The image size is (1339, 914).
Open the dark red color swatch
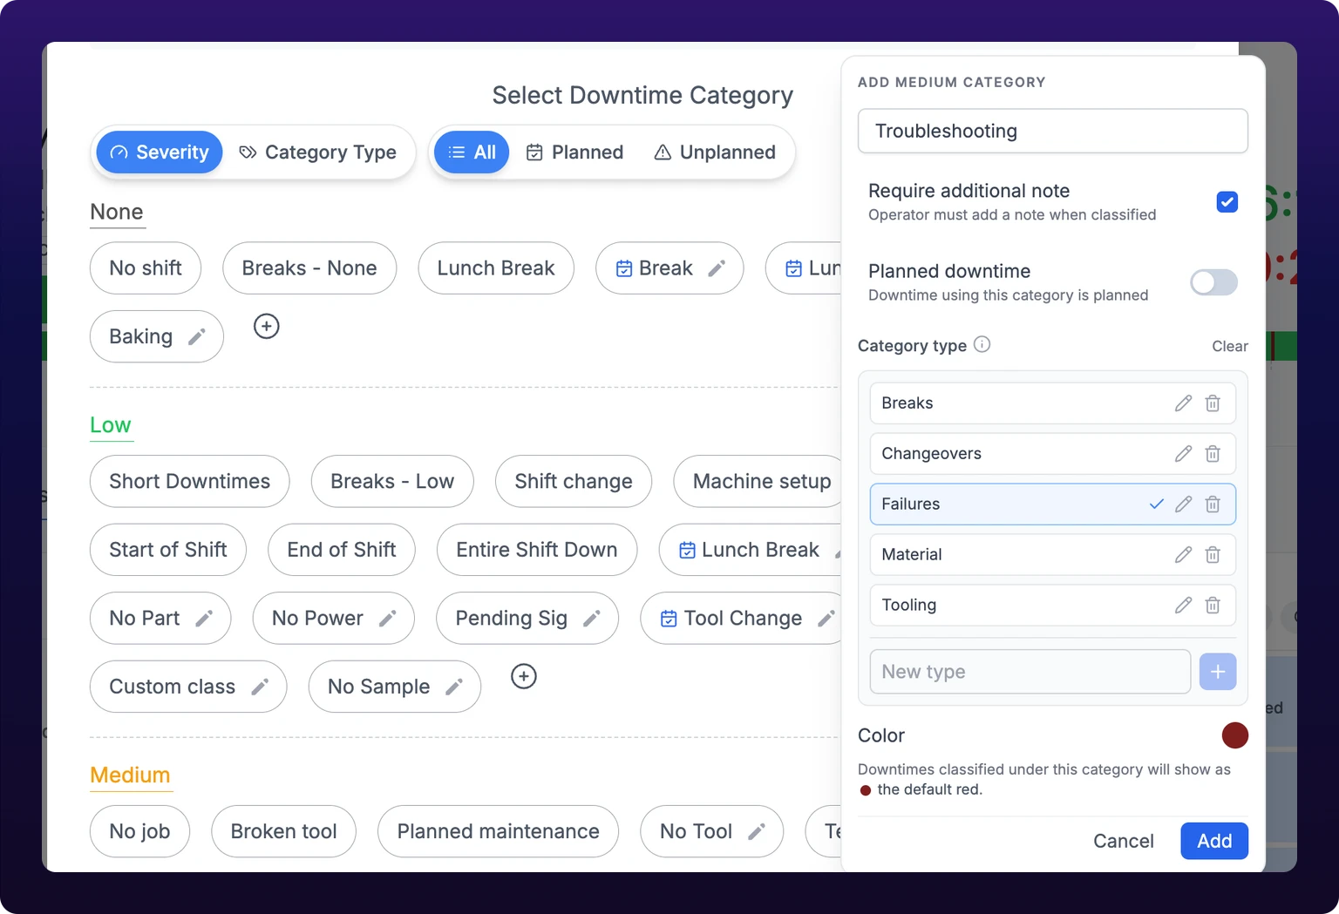pyautogui.click(x=1235, y=735)
